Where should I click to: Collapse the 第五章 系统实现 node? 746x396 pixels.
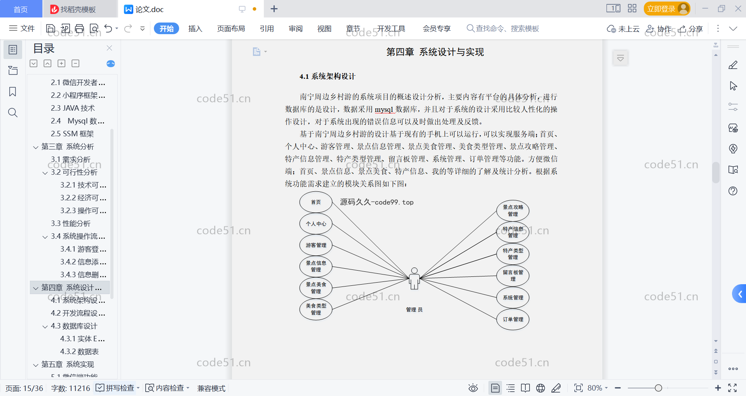pyautogui.click(x=36, y=365)
